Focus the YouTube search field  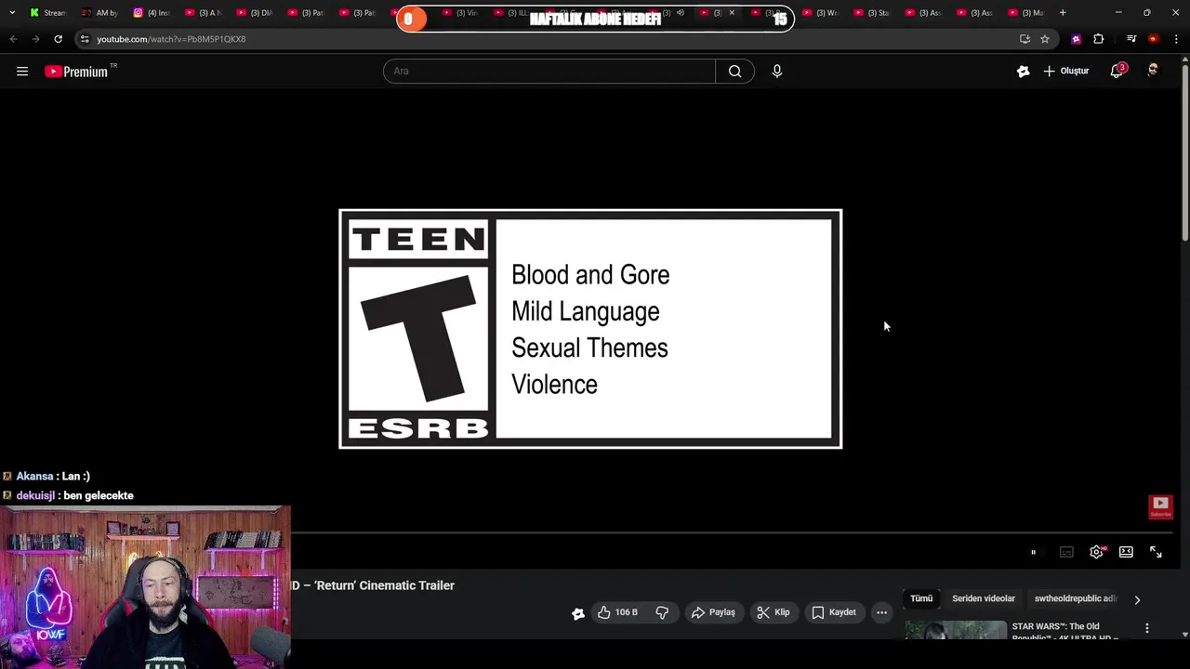549,72
